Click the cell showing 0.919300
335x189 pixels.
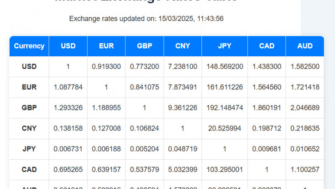[x=106, y=67]
